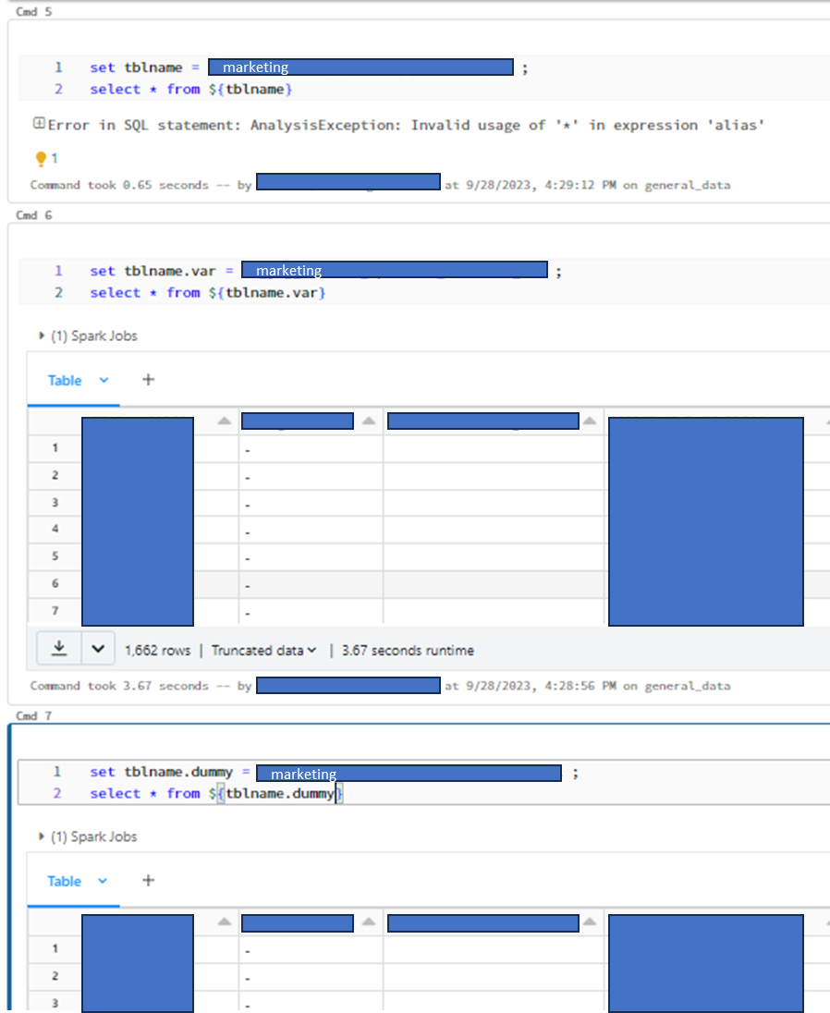The image size is (830, 1013).
Task: Select row number 5 in the Cmd 6 table
Action: pos(55,555)
